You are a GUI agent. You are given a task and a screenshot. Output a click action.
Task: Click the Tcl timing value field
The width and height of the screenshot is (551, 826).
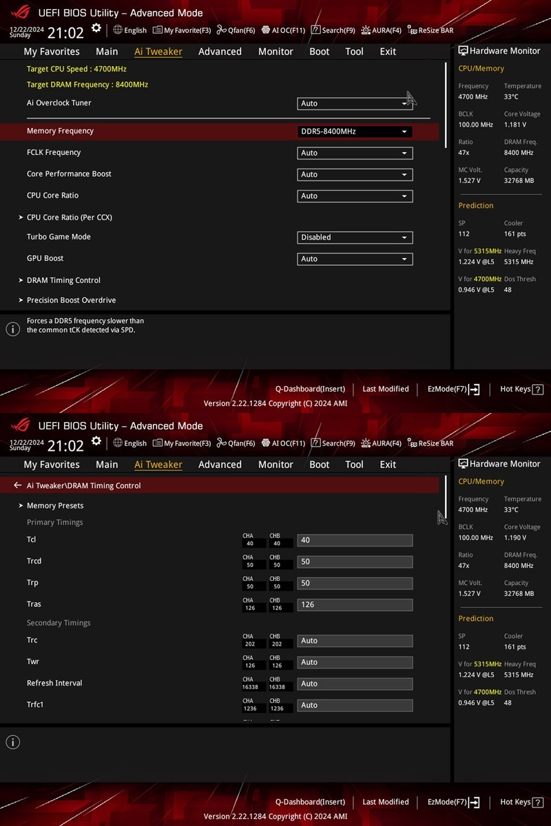(354, 540)
